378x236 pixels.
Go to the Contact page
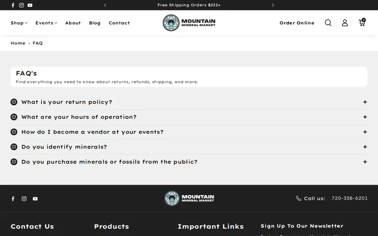[x=119, y=23]
